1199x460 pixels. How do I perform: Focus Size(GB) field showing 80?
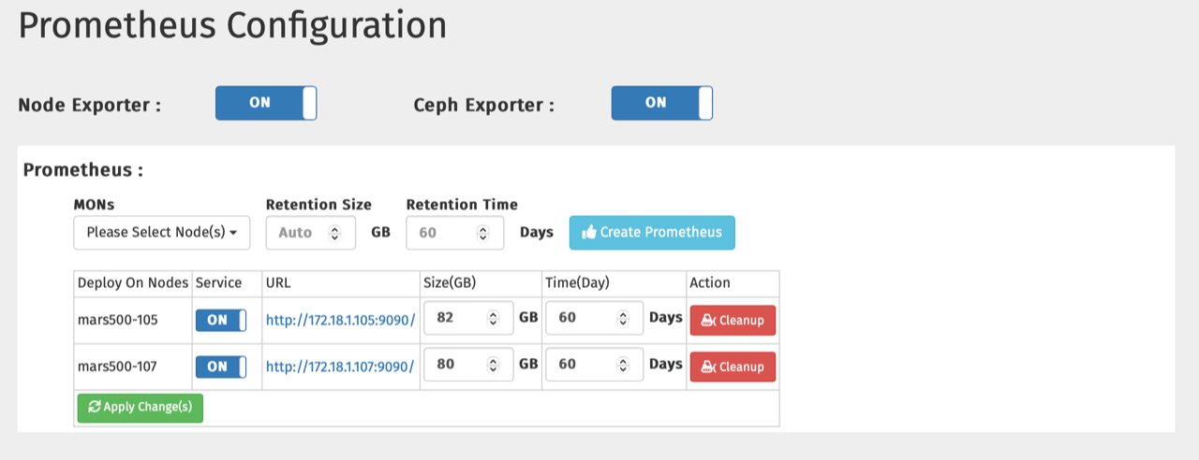pos(457,365)
